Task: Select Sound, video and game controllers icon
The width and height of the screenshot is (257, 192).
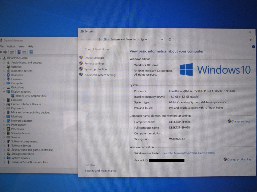Action: click(x=8, y=150)
